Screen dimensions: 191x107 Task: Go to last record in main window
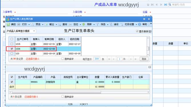tap(165, 5)
